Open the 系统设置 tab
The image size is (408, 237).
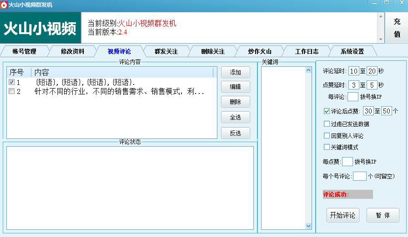pyautogui.click(x=352, y=51)
